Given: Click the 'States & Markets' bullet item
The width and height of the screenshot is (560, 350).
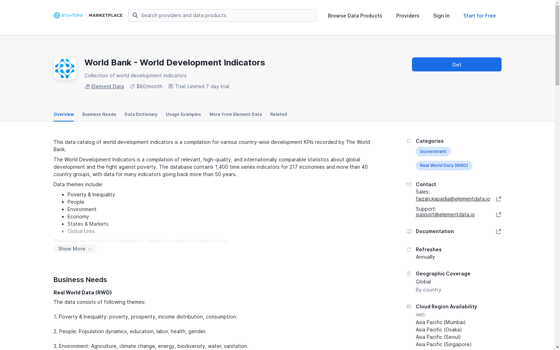Looking at the screenshot, I should pos(88,224).
